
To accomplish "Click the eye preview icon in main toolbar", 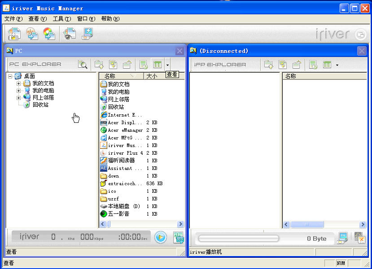I will tap(70, 34).
